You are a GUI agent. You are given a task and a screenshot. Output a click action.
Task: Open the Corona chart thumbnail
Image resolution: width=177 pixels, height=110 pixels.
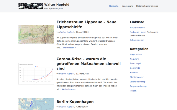click(x=36, y=74)
